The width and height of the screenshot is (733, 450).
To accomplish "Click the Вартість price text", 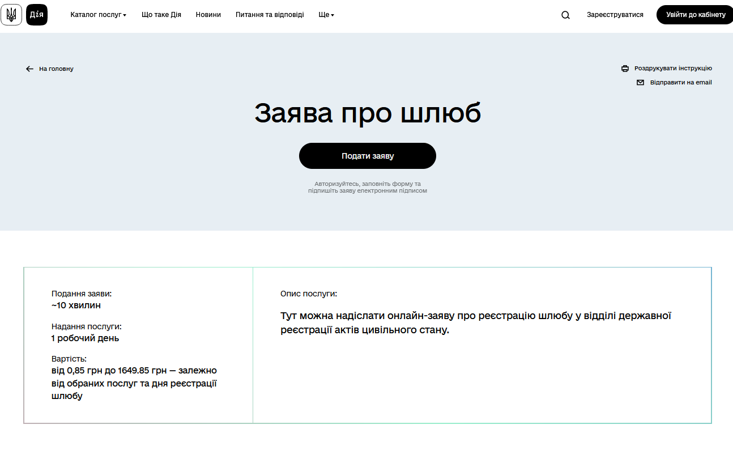I will (134, 383).
